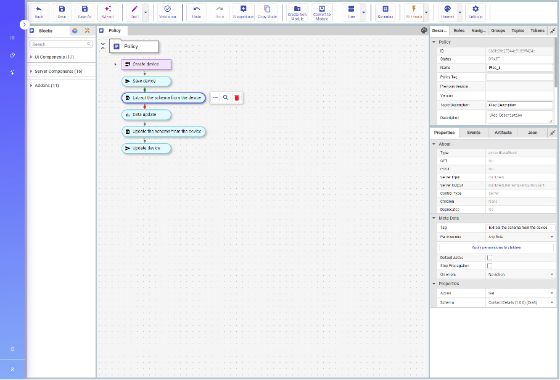Click the magnifier icon beside the selected block
The image size is (560, 380).
point(226,97)
